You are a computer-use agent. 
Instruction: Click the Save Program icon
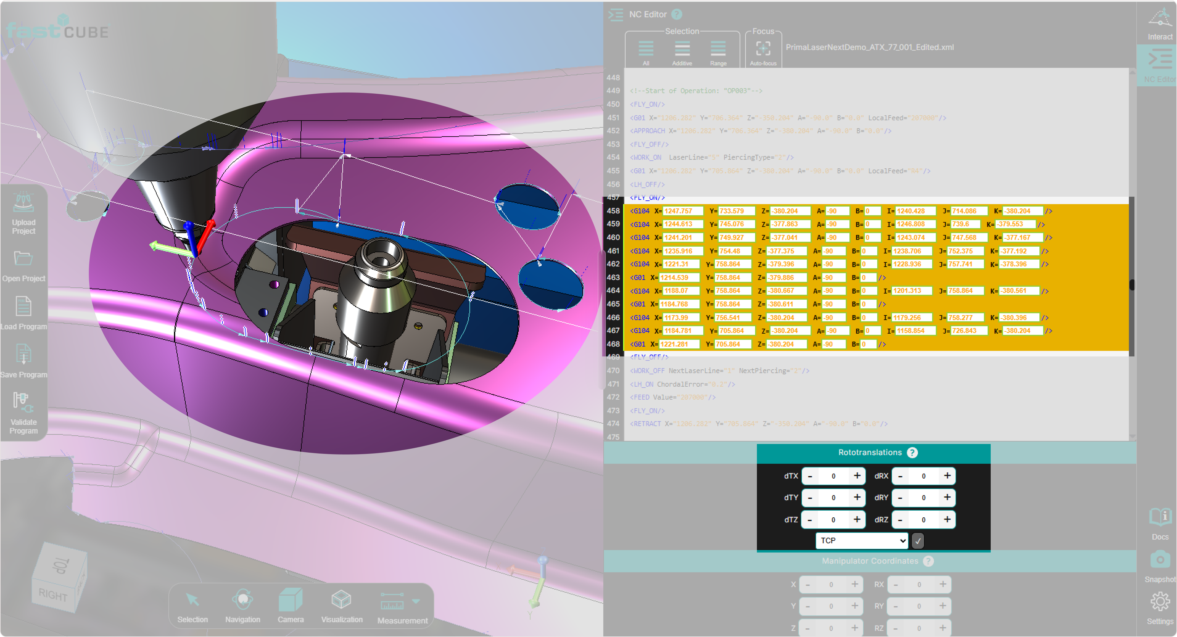click(23, 355)
